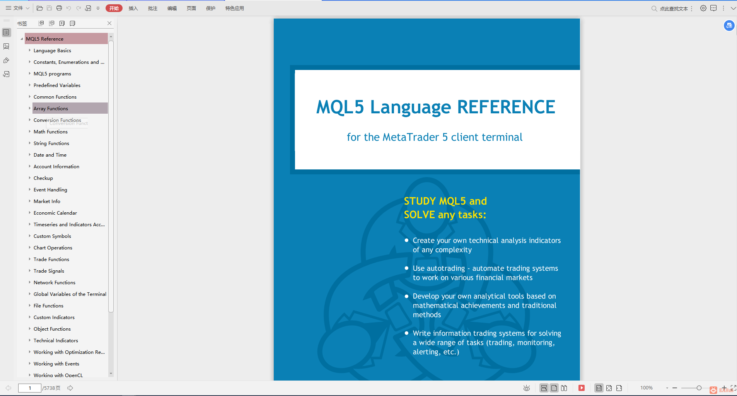Jump to the Chart Operations bookmark
Image resolution: width=737 pixels, height=396 pixels.
(53, 247)
